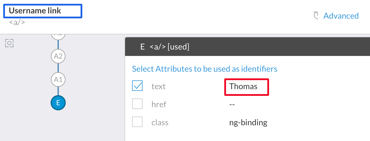Click the reset arrow icon beside Advanced
This screenshot has height=141, width=370.
click(x=316, y=16)
